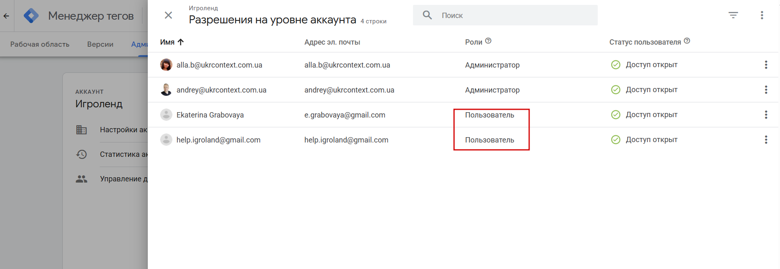Click the Администратор role for andrey
The height and width of the screenshot is (269, 780).
[492, 90]
